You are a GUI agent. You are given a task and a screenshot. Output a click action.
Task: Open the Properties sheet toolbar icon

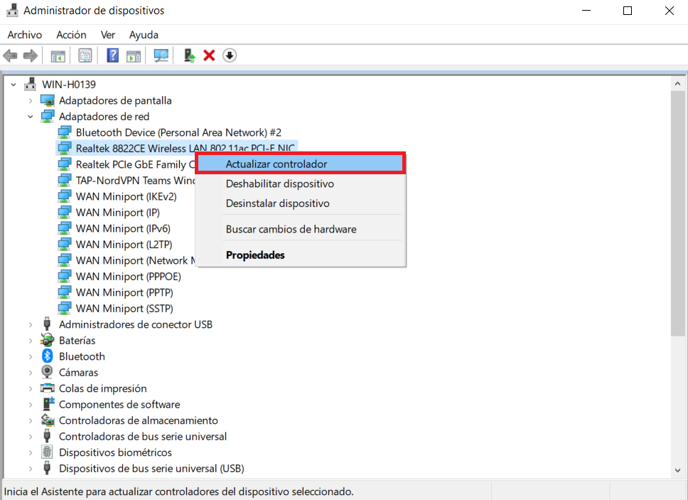[x=85, y=55]
